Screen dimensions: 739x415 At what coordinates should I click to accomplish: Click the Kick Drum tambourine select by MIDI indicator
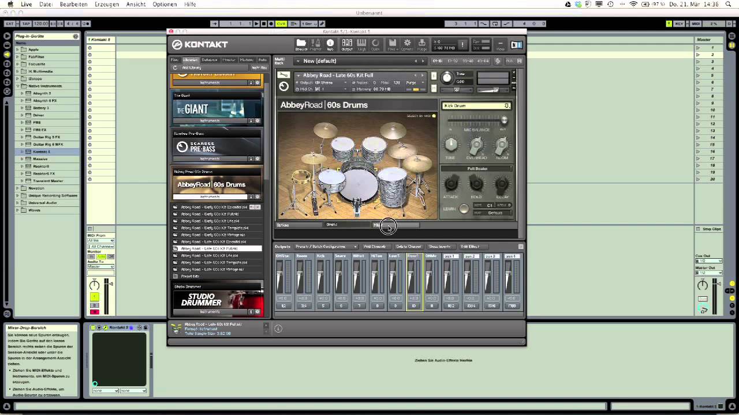pyautogui.click(x=434, y=116)
